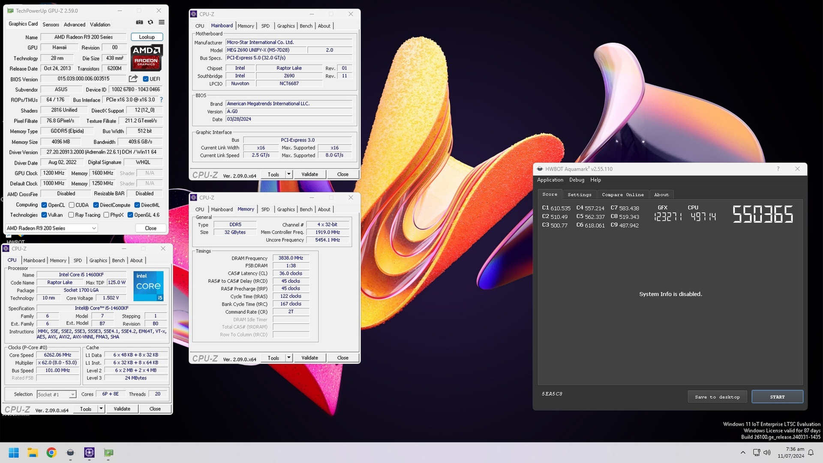Refresh GPU-Z data with the refresh icon
Screen dimensions: 823x463
pyautogui.click(x=150, y=22)
